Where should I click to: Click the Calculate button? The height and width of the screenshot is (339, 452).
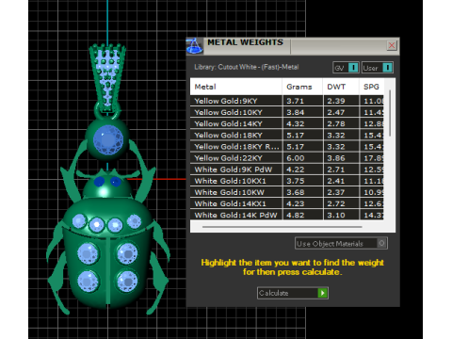tap(293, 293)
